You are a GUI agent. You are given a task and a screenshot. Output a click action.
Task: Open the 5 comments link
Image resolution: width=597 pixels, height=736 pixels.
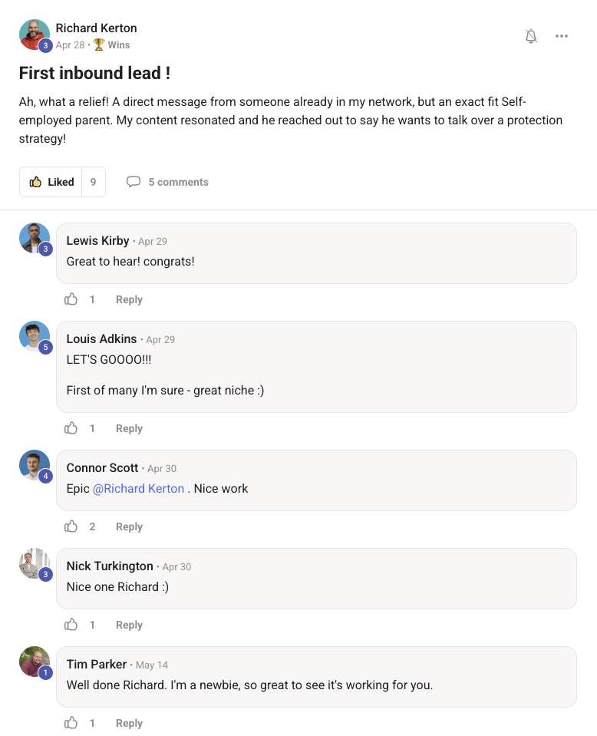point(167,182)
